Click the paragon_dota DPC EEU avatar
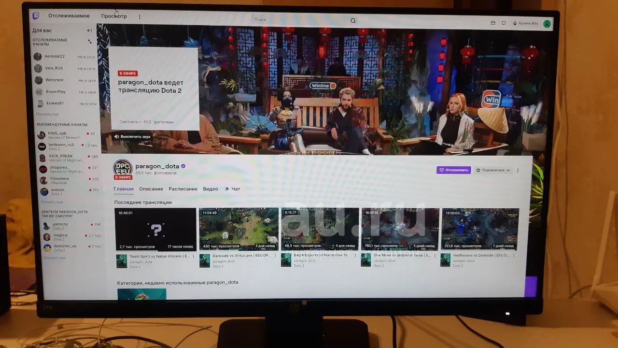This screenshot has width=618, height=348. [x=123, y=168]
